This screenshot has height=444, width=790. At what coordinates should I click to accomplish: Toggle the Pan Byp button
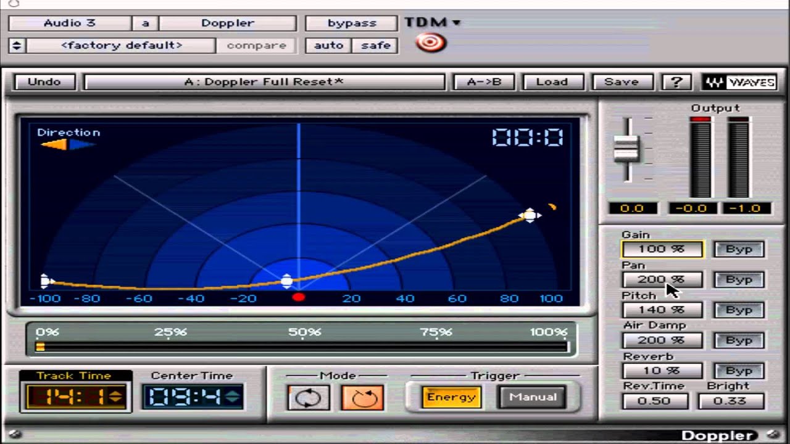(739, 279)
